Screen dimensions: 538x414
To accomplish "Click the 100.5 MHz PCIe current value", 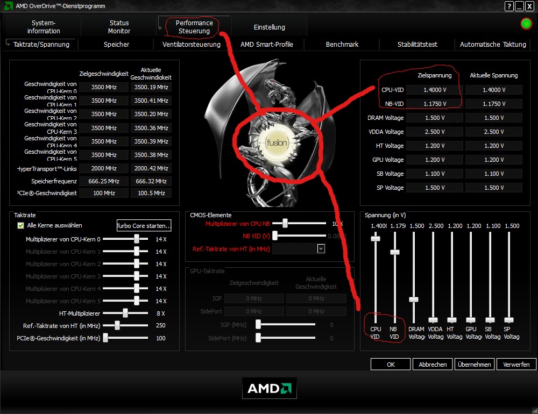I will (151, 193).
